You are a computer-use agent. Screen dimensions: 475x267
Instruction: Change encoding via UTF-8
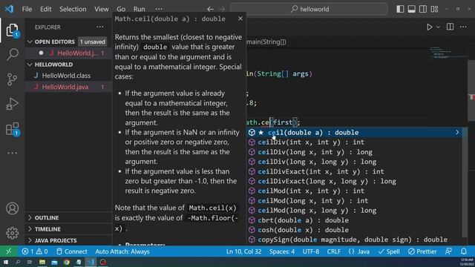(x=311, y=251)
